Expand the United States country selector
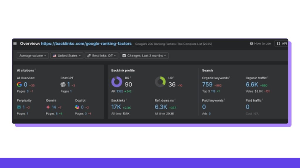 [x=67, y=55]
